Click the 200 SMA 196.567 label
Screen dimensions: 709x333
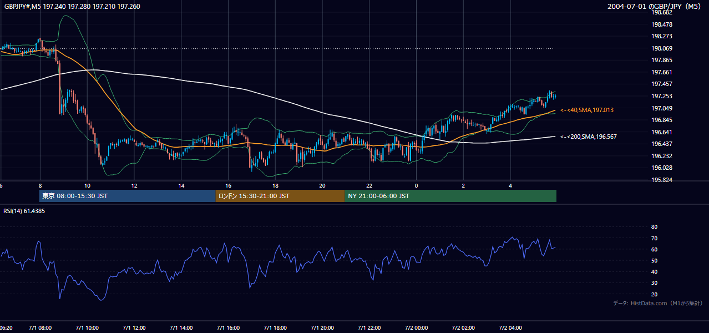pyautogui.click(x=589, y=137)
